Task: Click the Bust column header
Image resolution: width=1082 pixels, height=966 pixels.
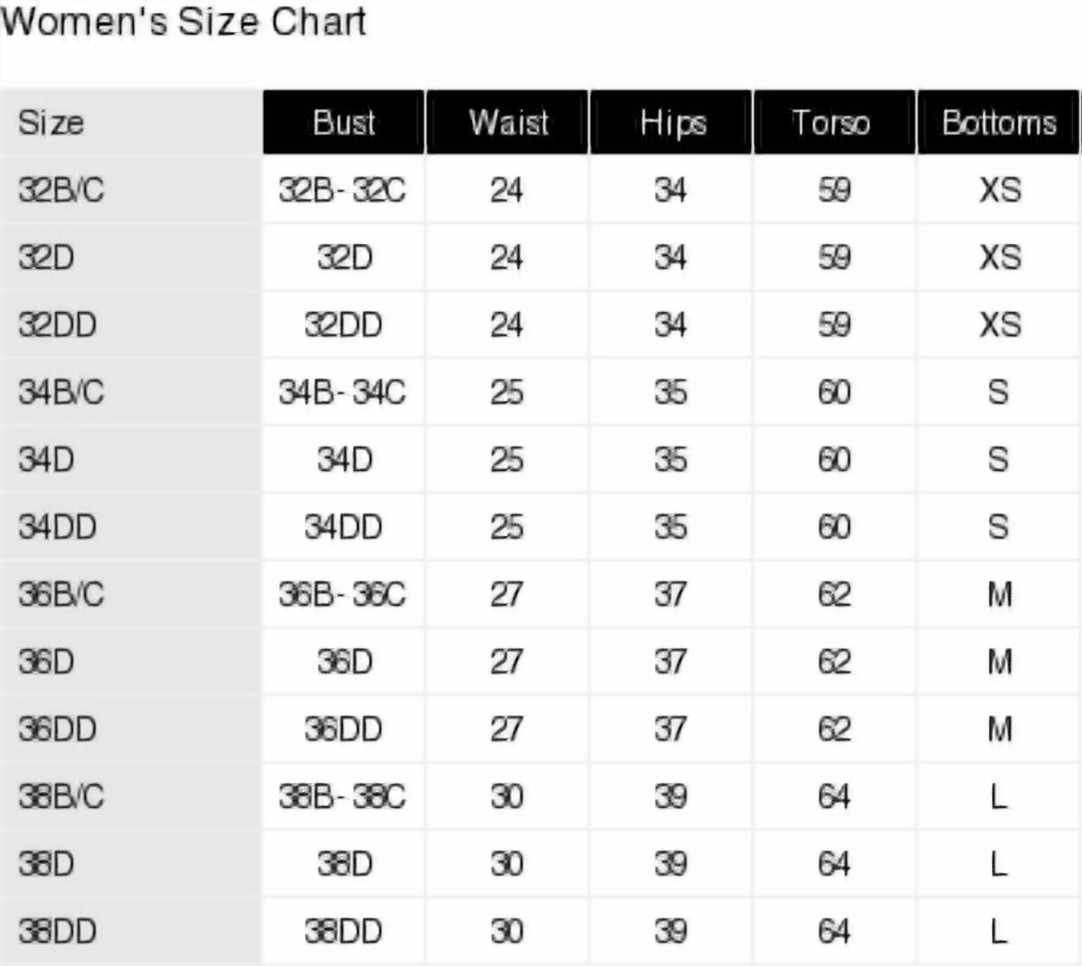Action: click(344, 123)
